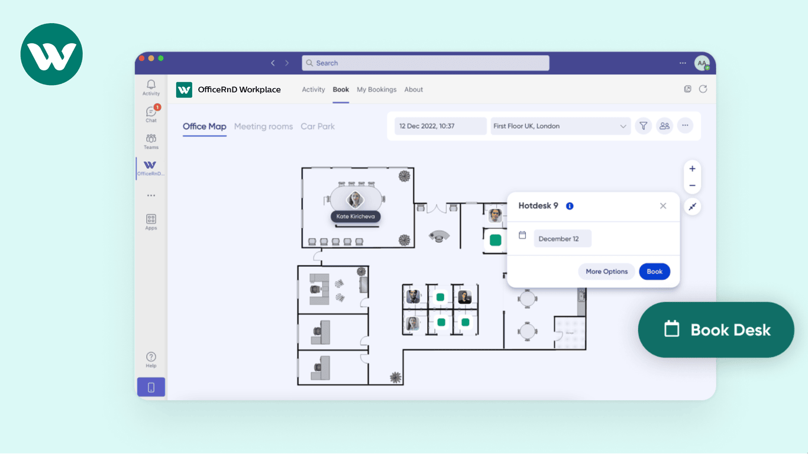Open the filter funnel icon
808x454 pixels.
coord(643,126)
